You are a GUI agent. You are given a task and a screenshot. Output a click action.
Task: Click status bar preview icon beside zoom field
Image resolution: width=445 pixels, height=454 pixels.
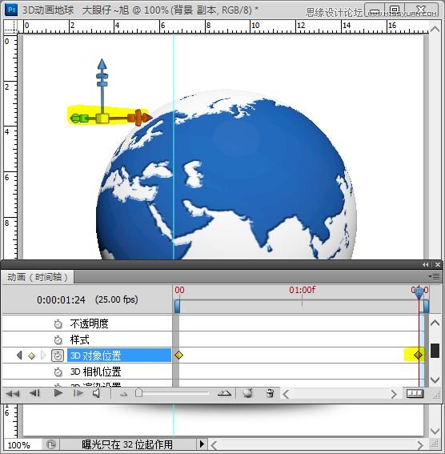point(51,444)
